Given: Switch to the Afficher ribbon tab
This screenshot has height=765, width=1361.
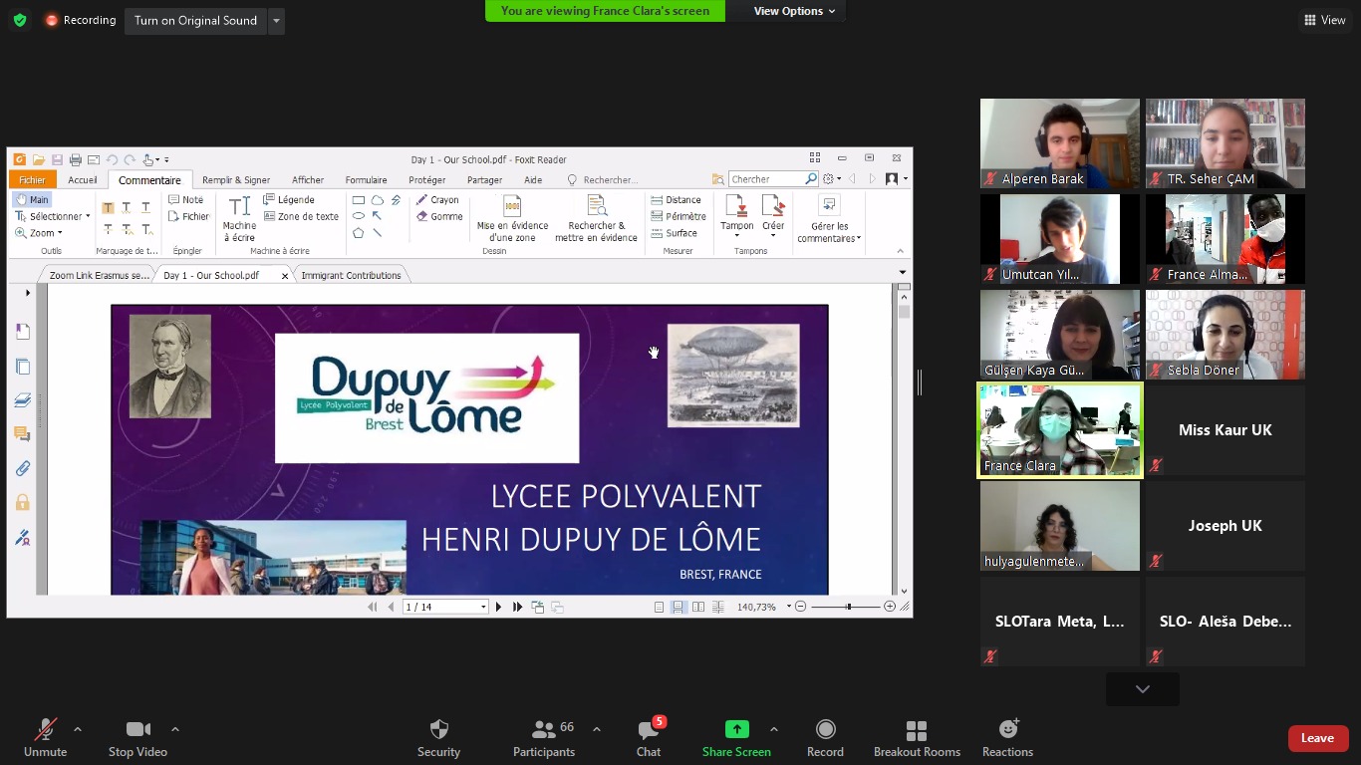Looking at the screenshot, I should coord(308,180).
